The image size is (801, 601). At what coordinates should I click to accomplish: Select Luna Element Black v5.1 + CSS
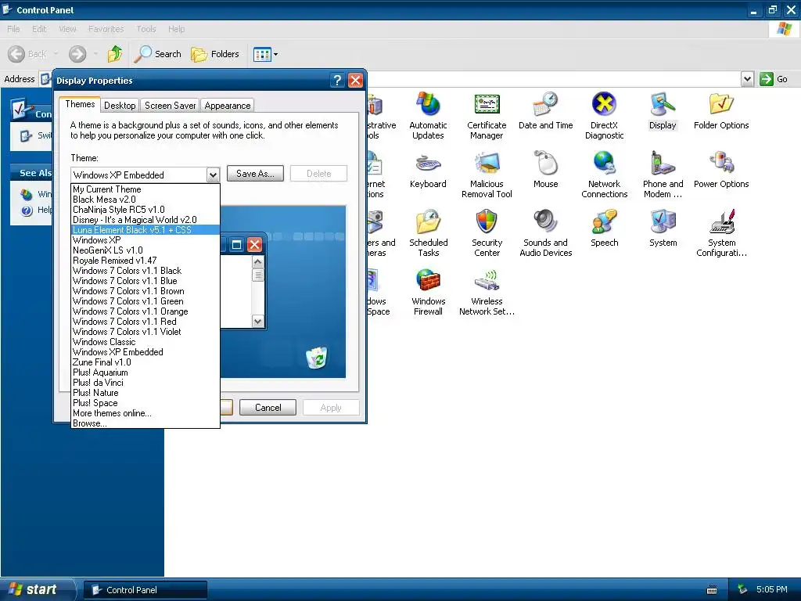coord(145,230)
